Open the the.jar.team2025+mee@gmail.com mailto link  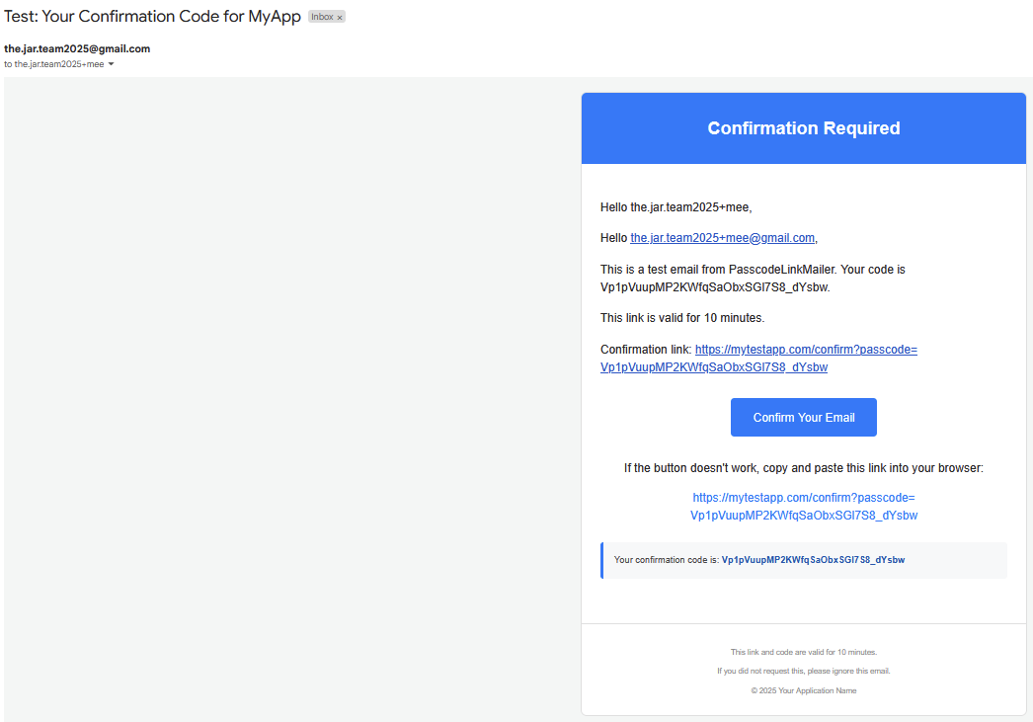[x=723, y=238]
